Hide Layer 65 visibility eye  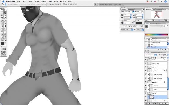[x=146, y=67]
